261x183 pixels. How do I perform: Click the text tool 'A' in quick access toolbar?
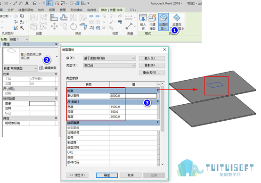click(27, 3)
